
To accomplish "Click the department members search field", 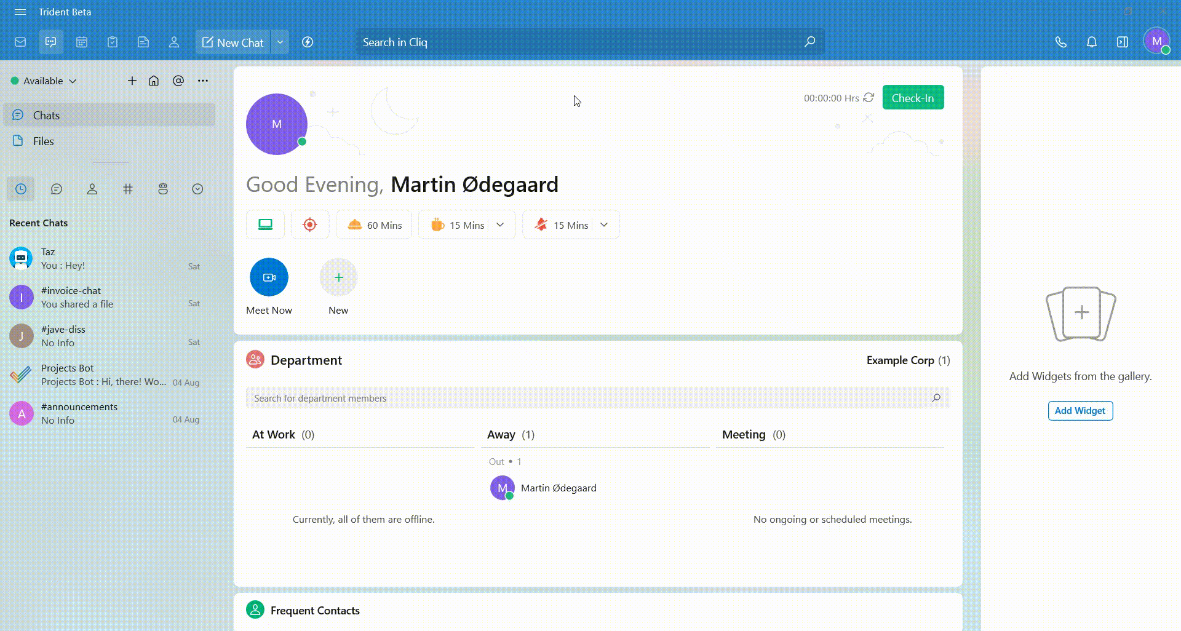I will [590, 398].
